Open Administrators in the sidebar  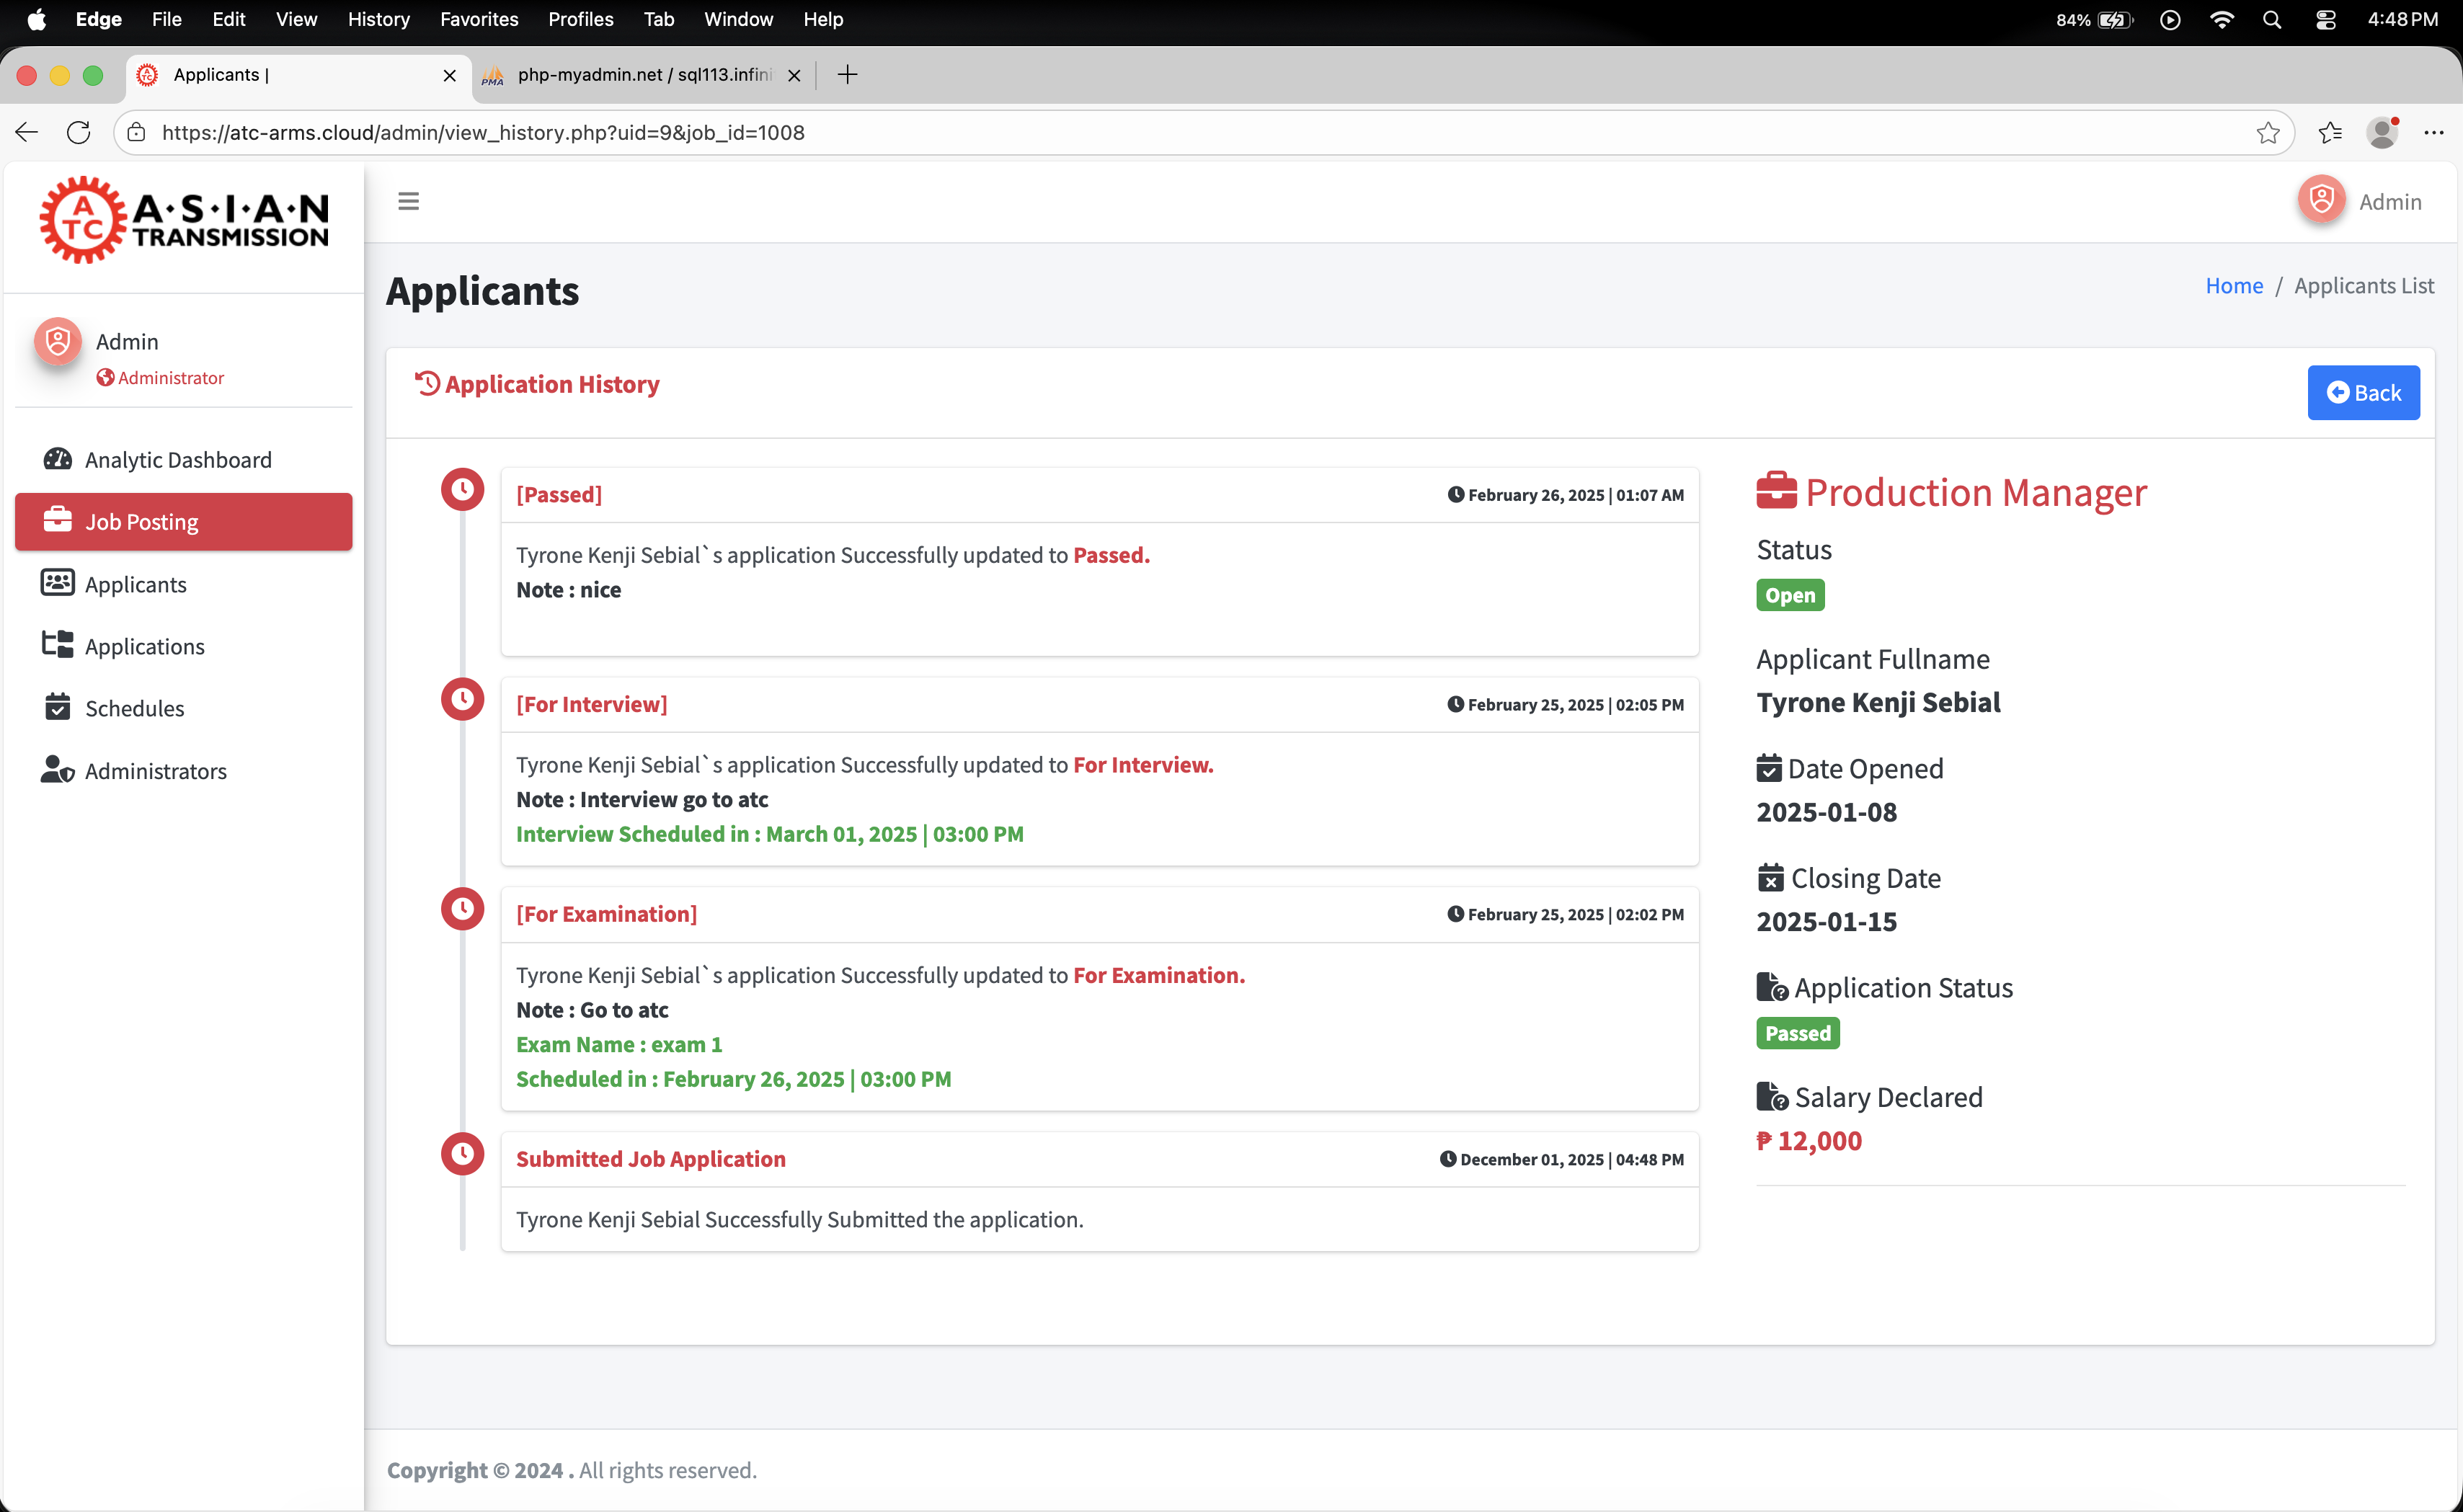[x=155, y=771]
